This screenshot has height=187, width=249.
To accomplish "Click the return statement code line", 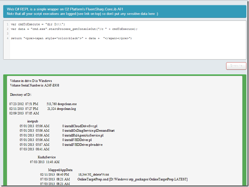I will pos(72,38).
